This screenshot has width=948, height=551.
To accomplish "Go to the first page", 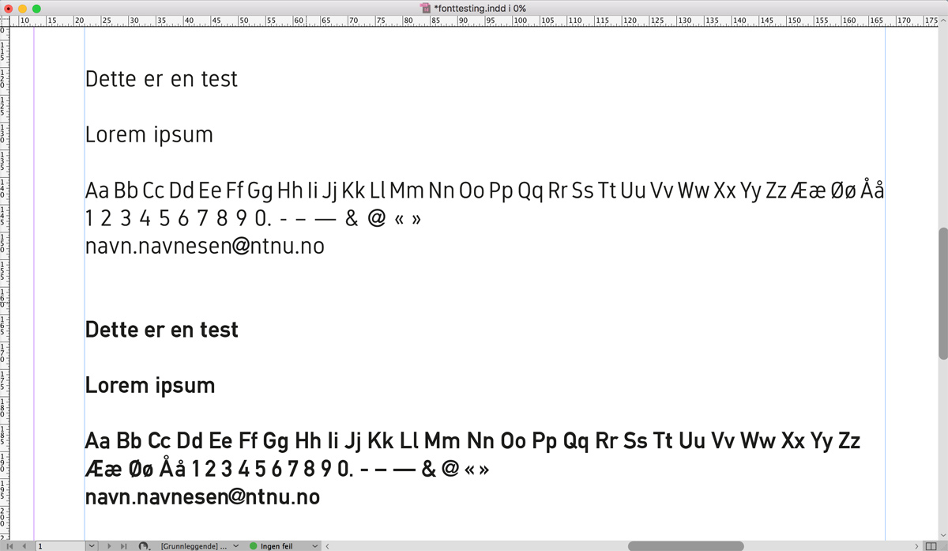I will (10, 546).
